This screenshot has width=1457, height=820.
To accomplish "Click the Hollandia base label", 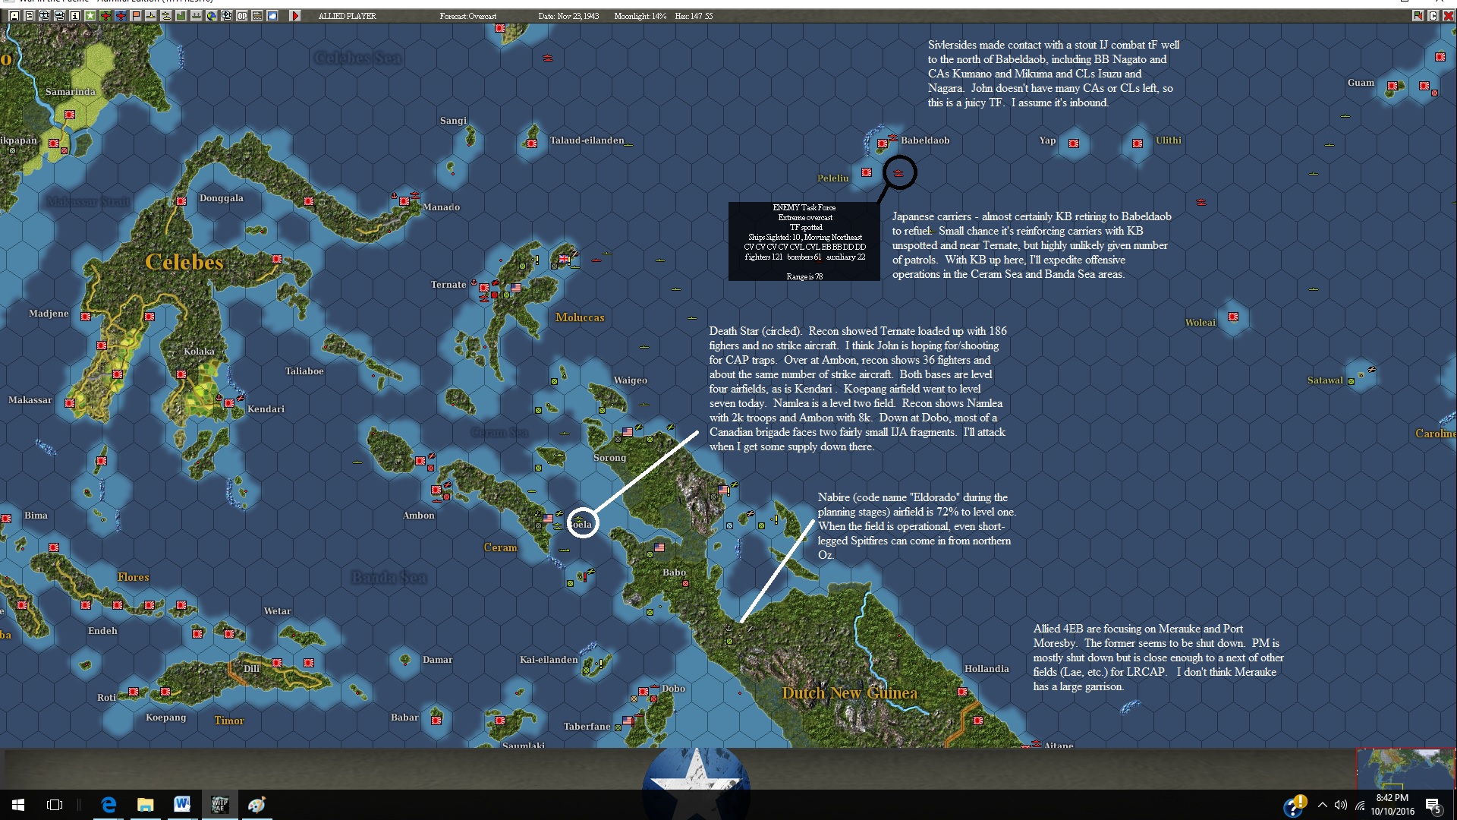I will [987, 669].
